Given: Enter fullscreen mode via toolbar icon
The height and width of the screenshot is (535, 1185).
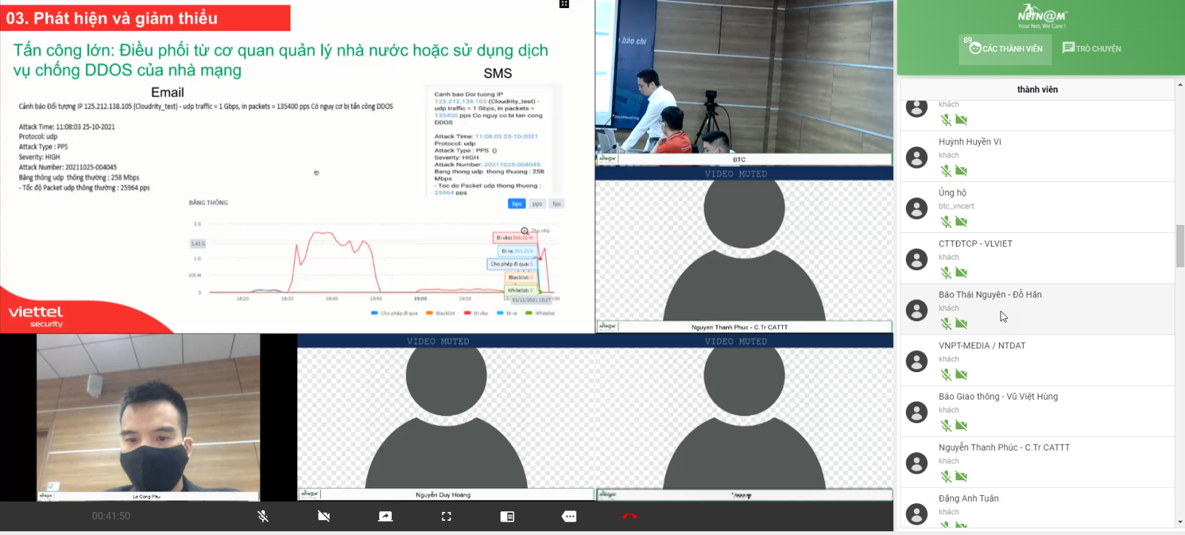Looking at the screenshot, I should [446, 517].
